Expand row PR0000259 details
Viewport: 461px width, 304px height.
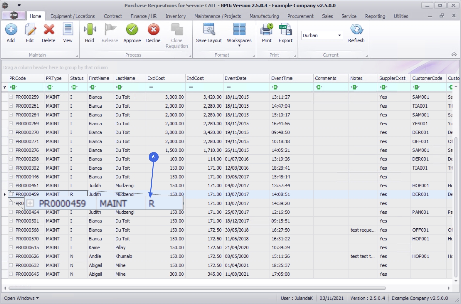point(11,97)
